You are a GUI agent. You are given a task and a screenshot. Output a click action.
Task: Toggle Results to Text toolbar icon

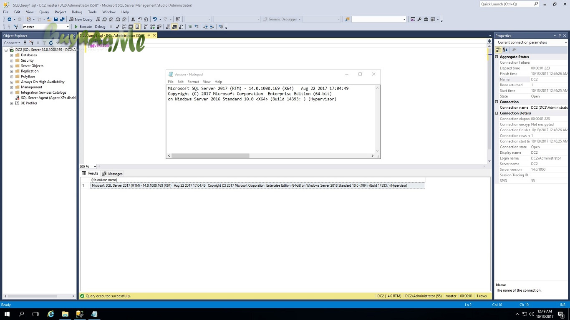[168, 27]
